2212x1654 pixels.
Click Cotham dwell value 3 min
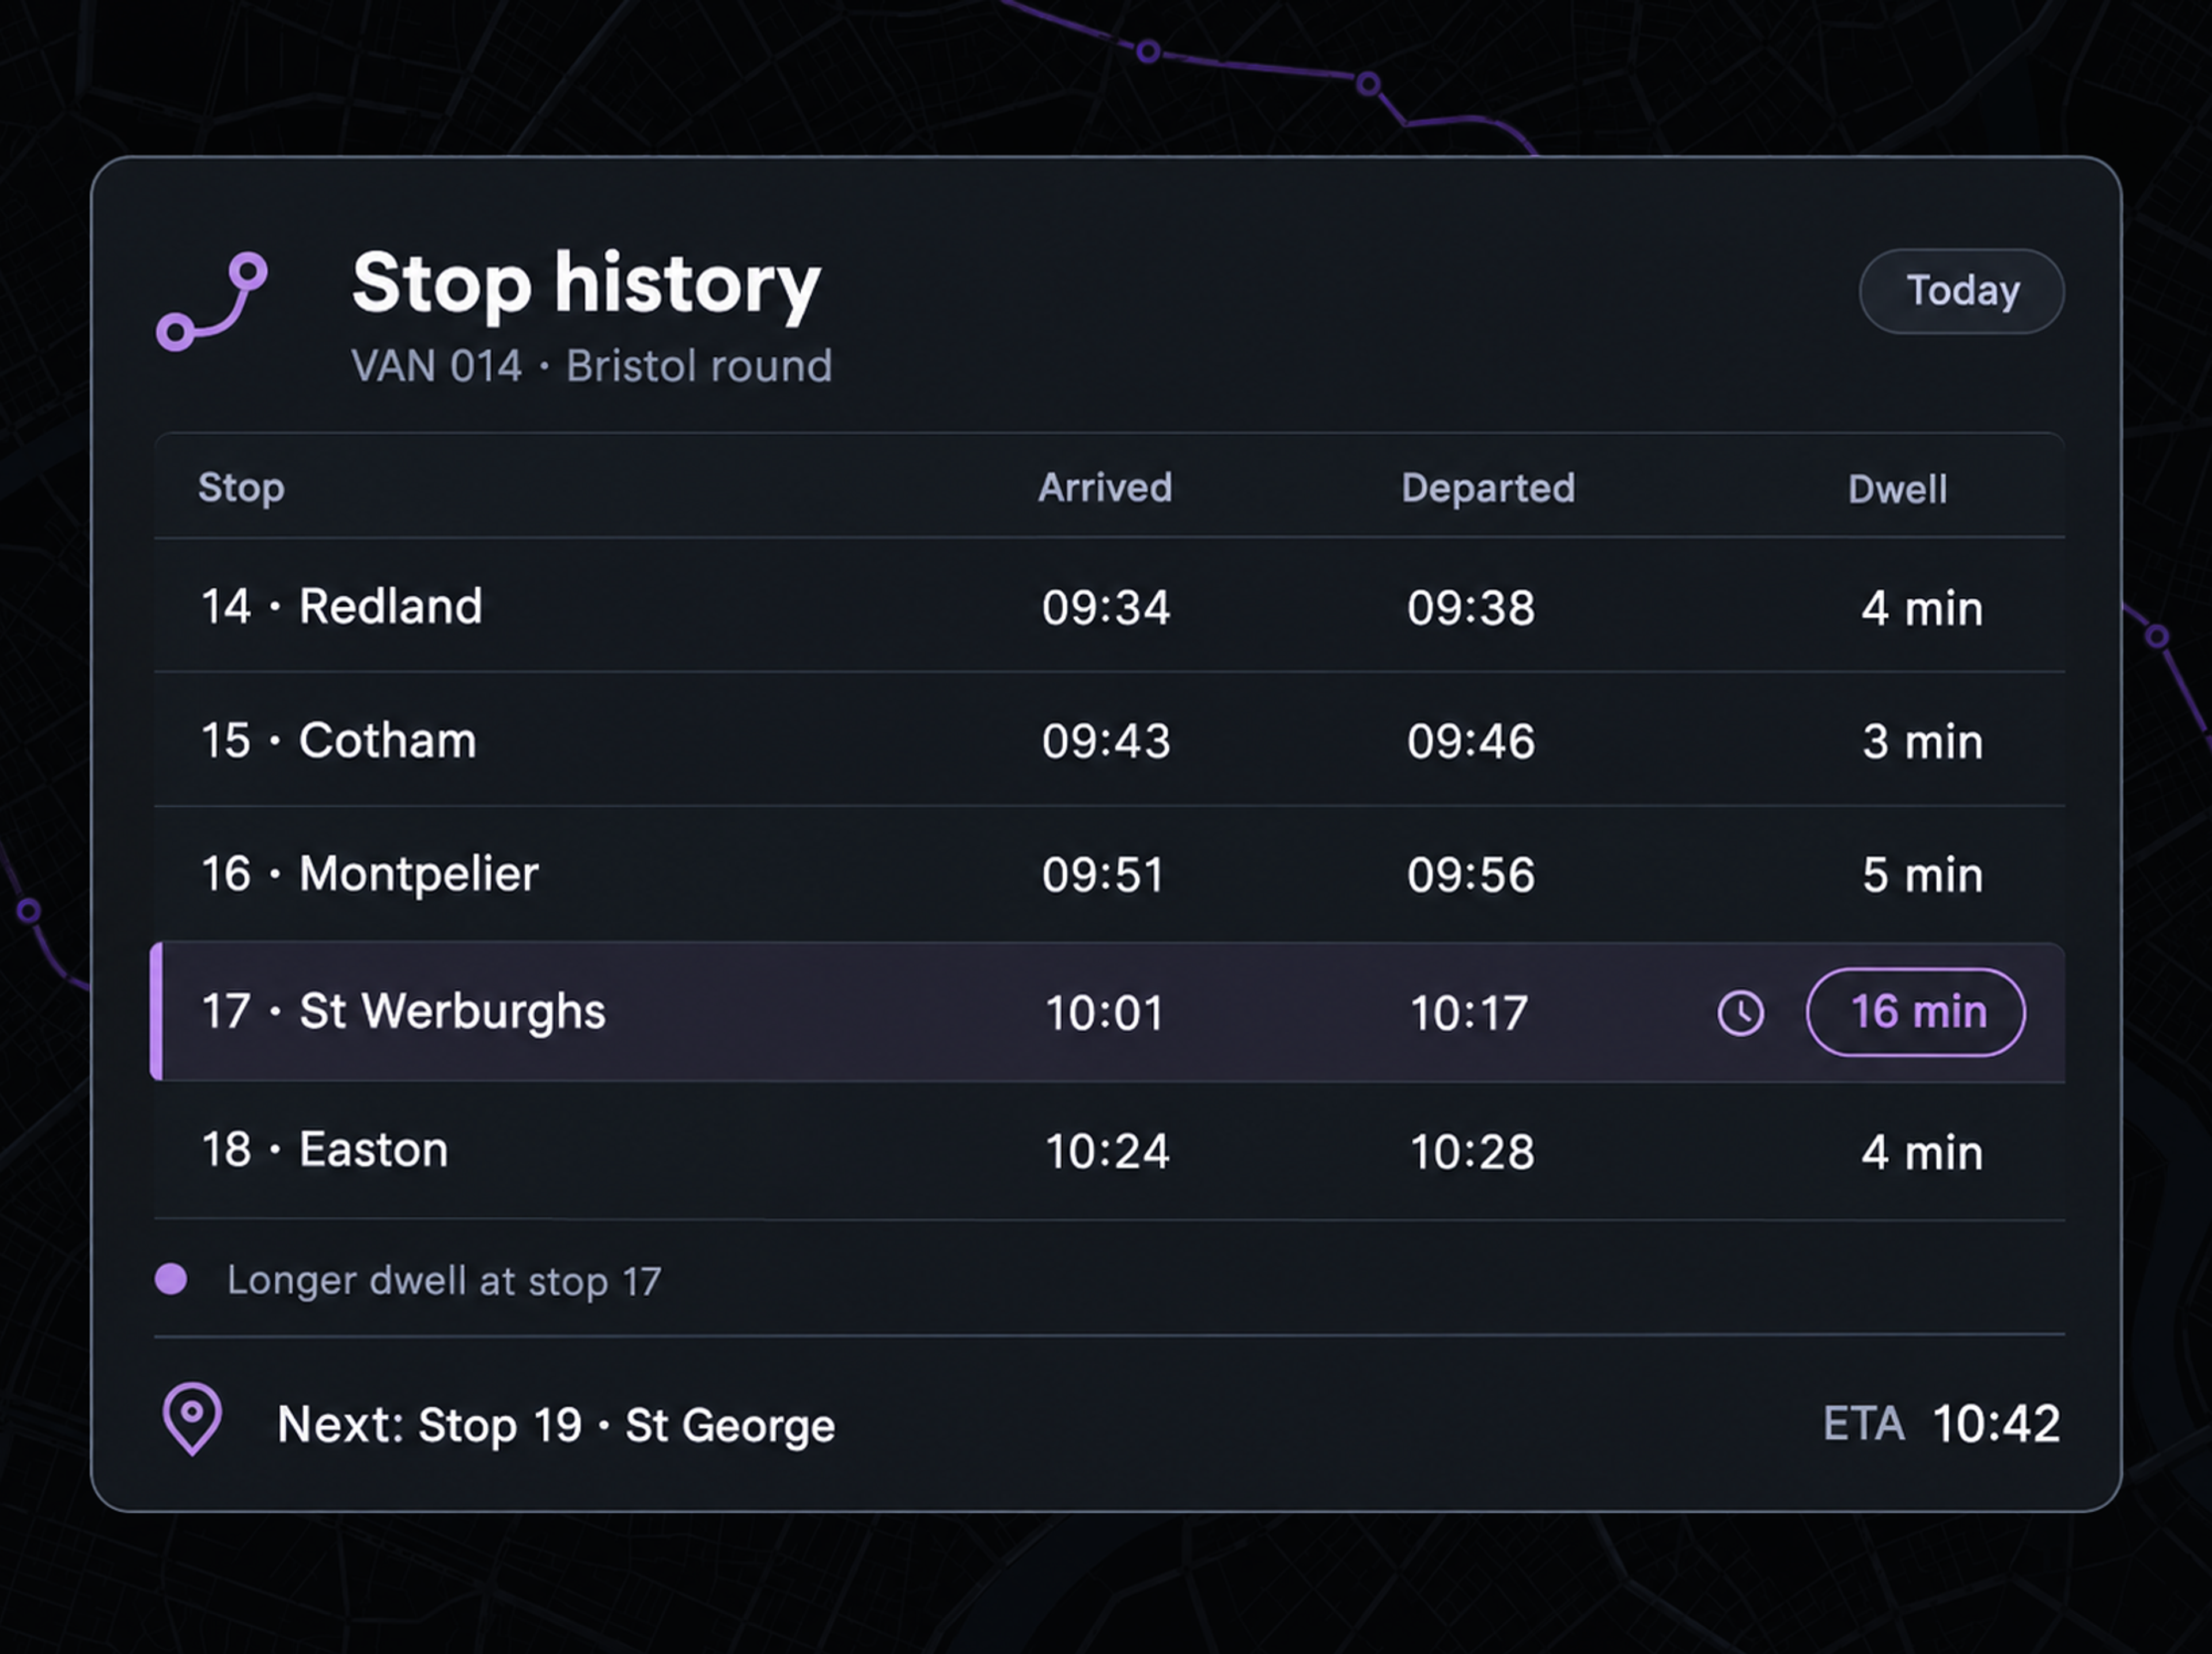tap(1922, 742)
